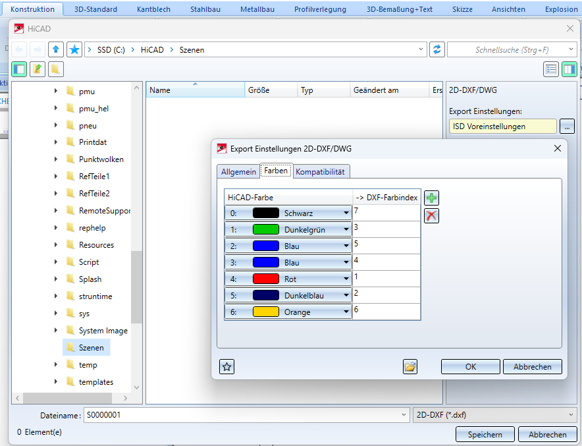Click folder with green arrow icon
This screenshot has height=446, width=582.
[x=38, y=69]
